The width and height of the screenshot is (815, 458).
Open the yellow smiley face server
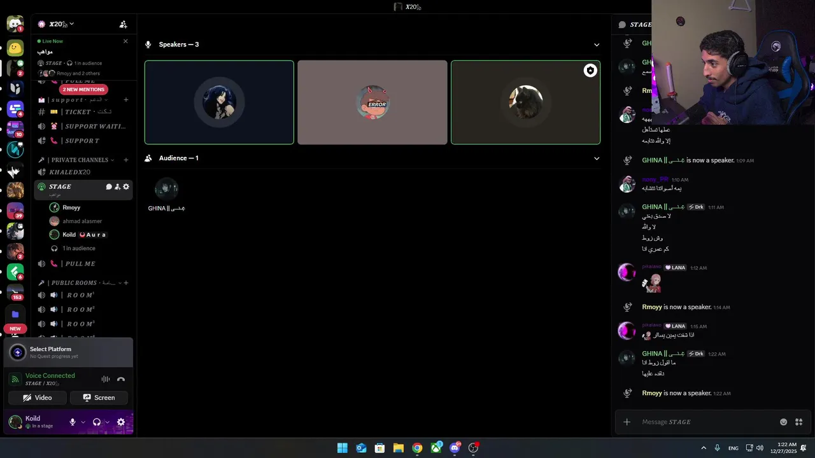tap(15, 47)
